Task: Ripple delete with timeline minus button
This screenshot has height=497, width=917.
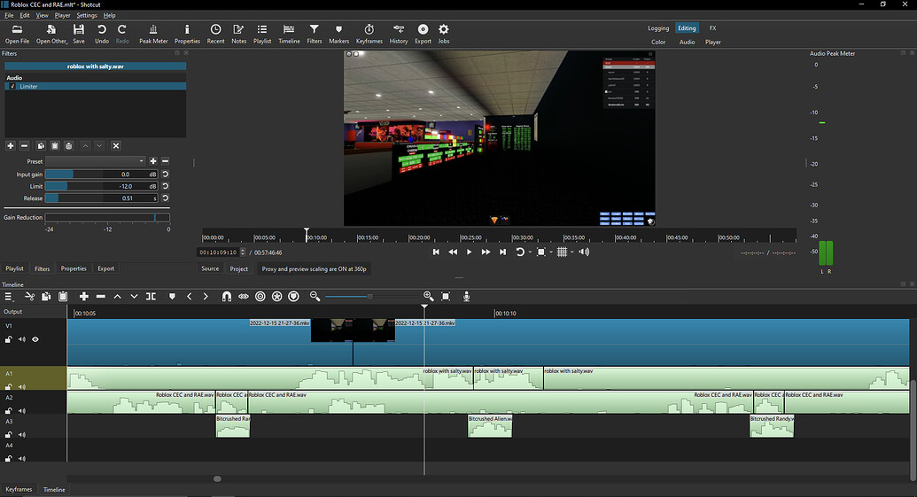Action: tap(101, 297)
